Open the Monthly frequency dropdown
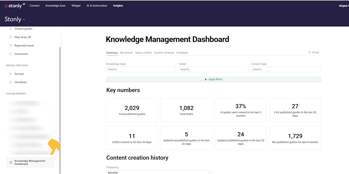 [x=159, y=172]
